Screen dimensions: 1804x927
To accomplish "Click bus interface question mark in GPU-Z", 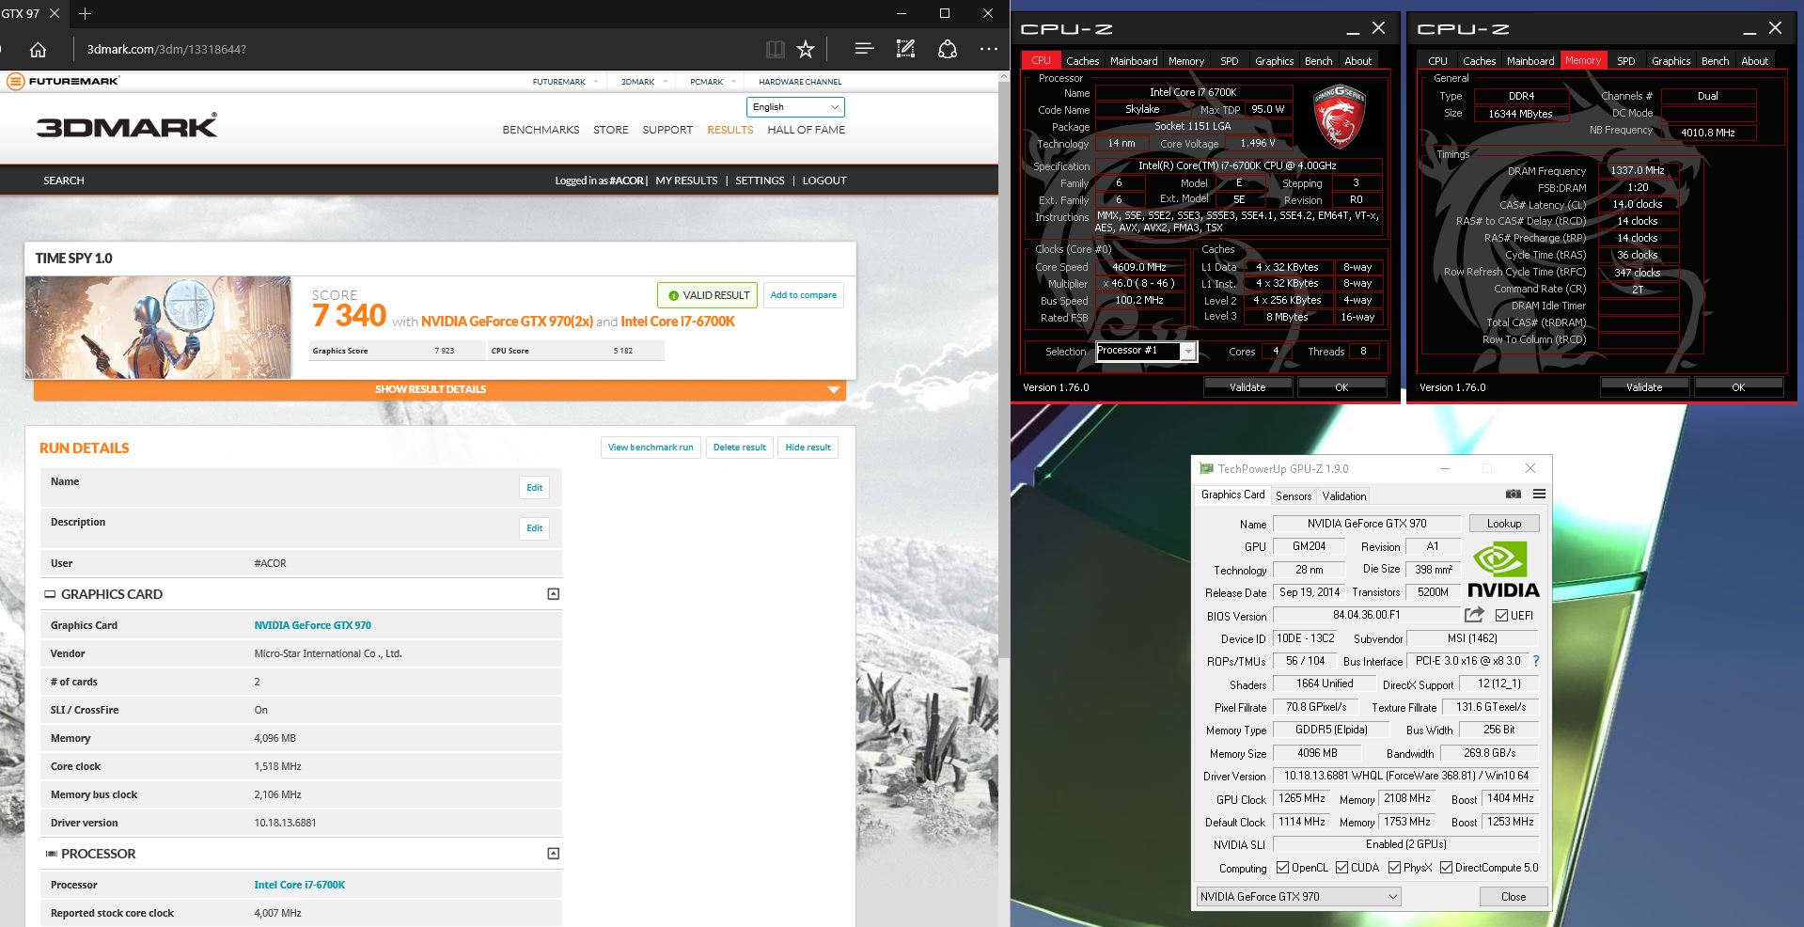I will [x=1536, y=661].
